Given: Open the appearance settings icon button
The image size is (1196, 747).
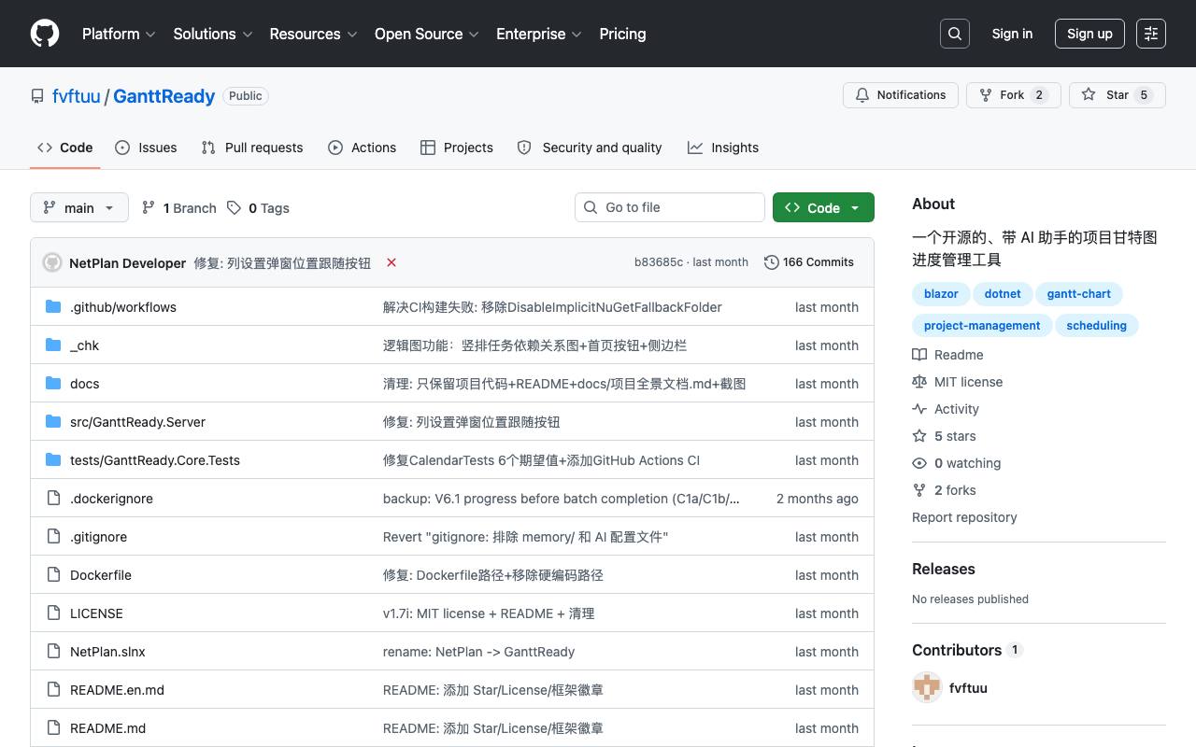Looking at the screenshot, I should 1151,34.
